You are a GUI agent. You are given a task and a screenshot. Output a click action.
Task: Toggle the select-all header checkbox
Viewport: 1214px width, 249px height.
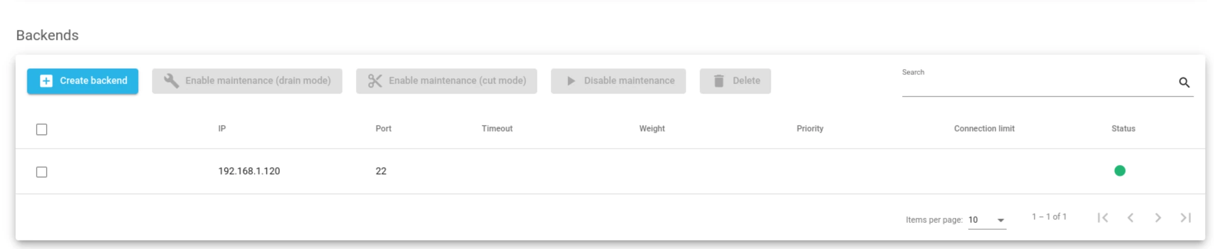click(42, 129)
